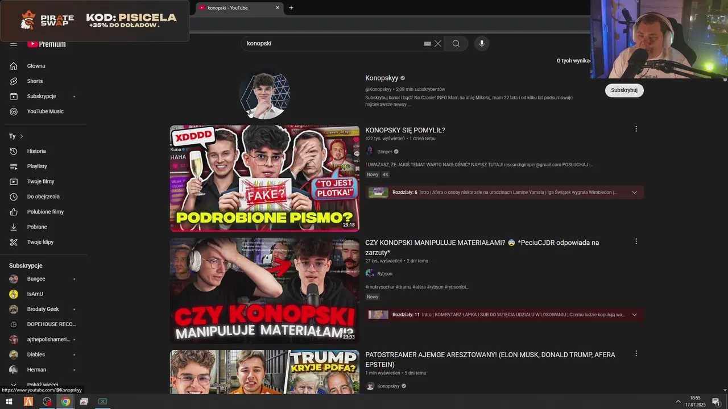The height and width of the screenshot is (409, 728).
Task: Expand Rozdziały: 6 chapters list
Action: click(x=634, y=193)
